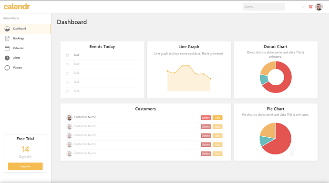Screen dimensions: 329x183
Task: Click first Customer Name text
Action: pos(85,117)
